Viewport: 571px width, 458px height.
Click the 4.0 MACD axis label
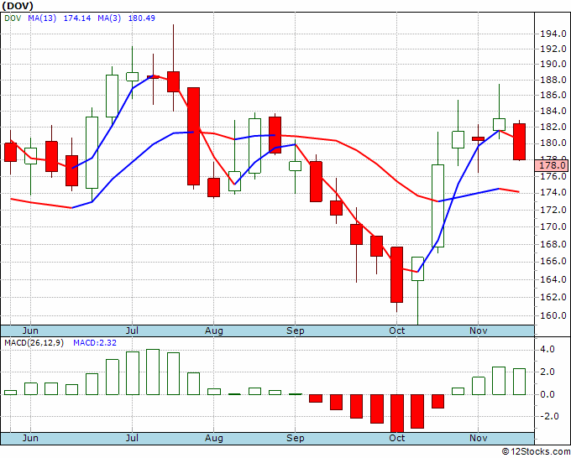547,349
